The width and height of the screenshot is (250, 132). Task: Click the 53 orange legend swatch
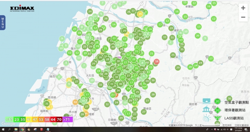41,120
